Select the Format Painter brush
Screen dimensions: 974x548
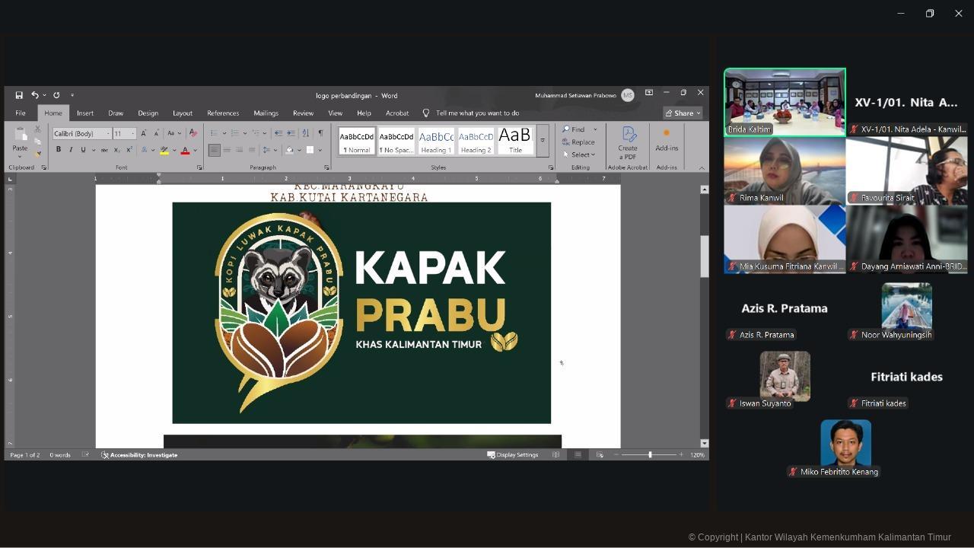pos(37,154)
